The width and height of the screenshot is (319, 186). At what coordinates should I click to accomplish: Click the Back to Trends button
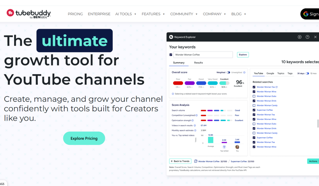[x=180, y=161]
